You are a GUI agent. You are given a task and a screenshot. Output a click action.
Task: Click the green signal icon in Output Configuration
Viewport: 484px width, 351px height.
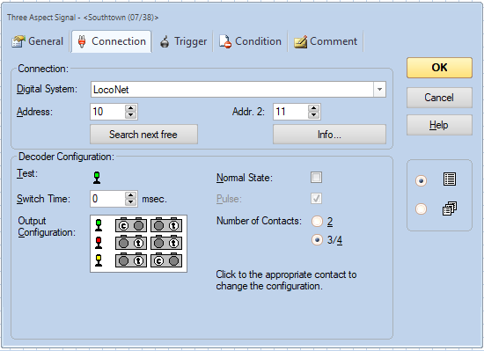(99, 225)
